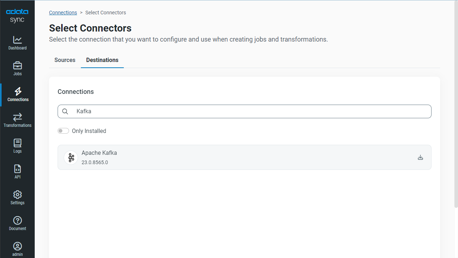Image resolution: width=458 pixels, height=258 pixels.
Task: Open the Dashboard sidebar item
Action: coord(17,43)
